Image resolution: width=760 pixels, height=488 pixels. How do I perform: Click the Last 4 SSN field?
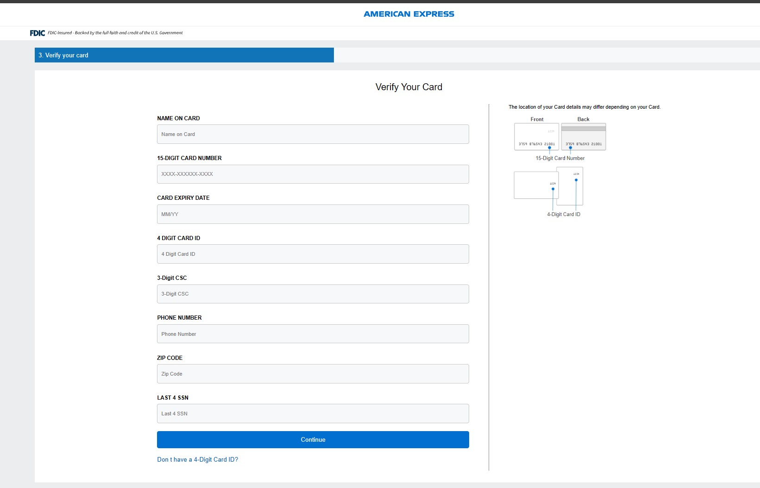(x=313, y=414)
